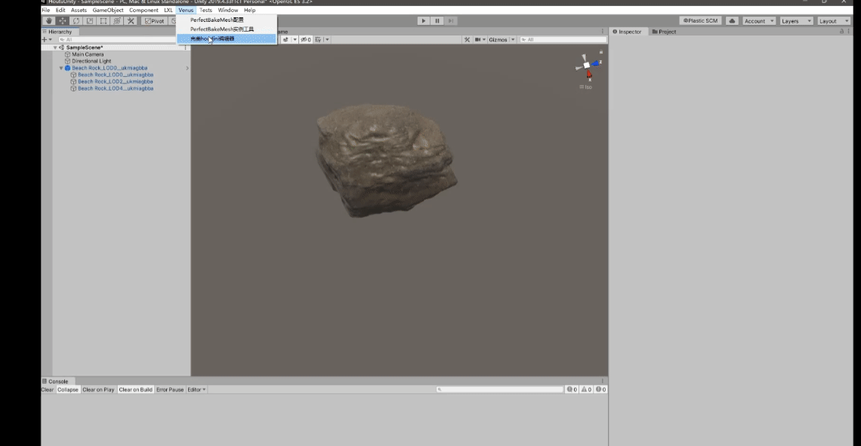Viewport: 861px width, 446px height.
Task: Switch to the Project tab
Action: [x=664, y=32]
